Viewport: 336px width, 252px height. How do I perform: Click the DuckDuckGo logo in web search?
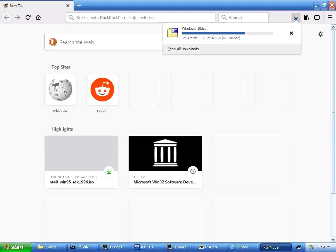click(x=53, y=42)
